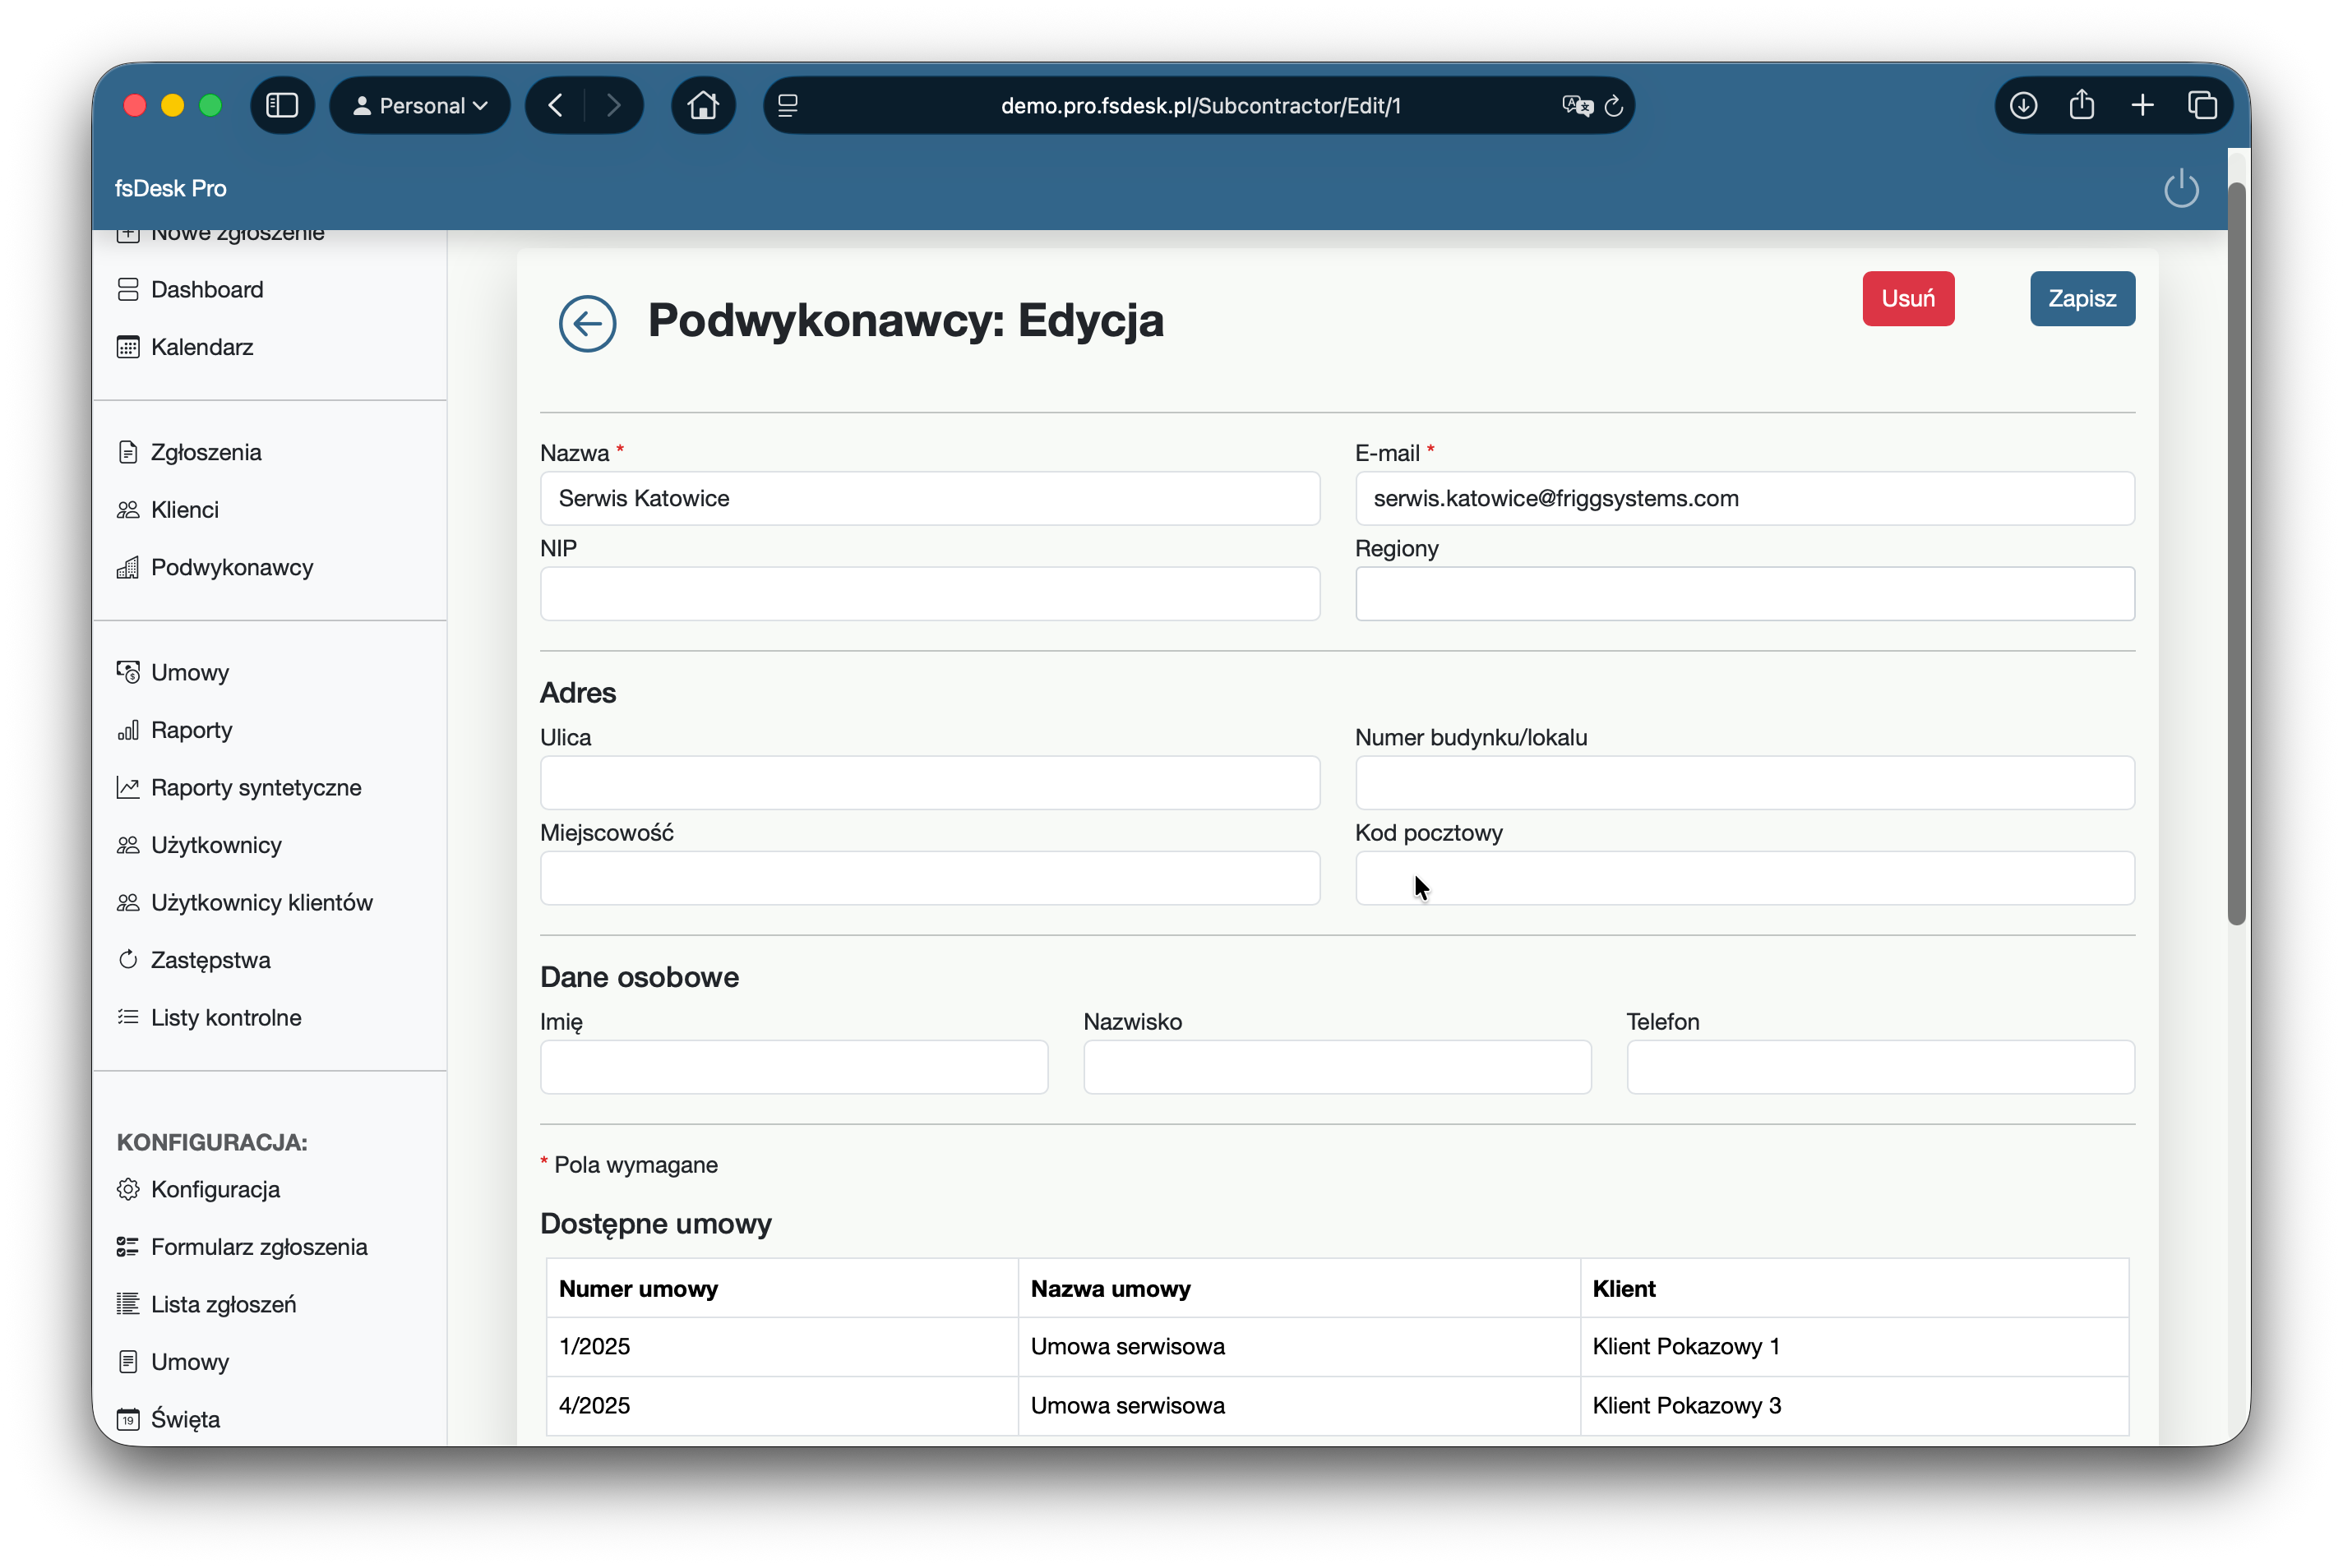This screenshot has height=1568, width=2343.
Task: Click the page translate icon
Action: tap(1576, 105)
